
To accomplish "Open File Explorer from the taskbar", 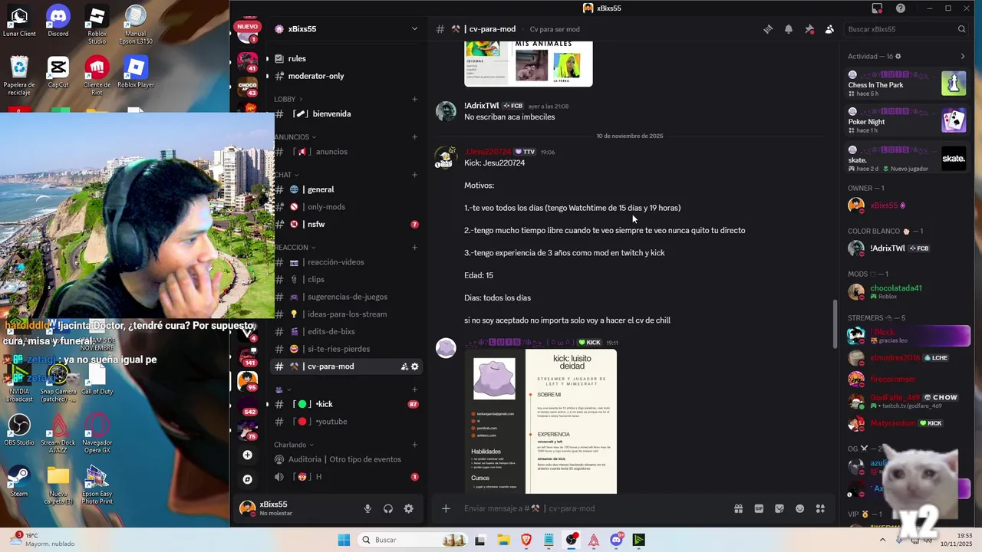I will coord(503,540).
